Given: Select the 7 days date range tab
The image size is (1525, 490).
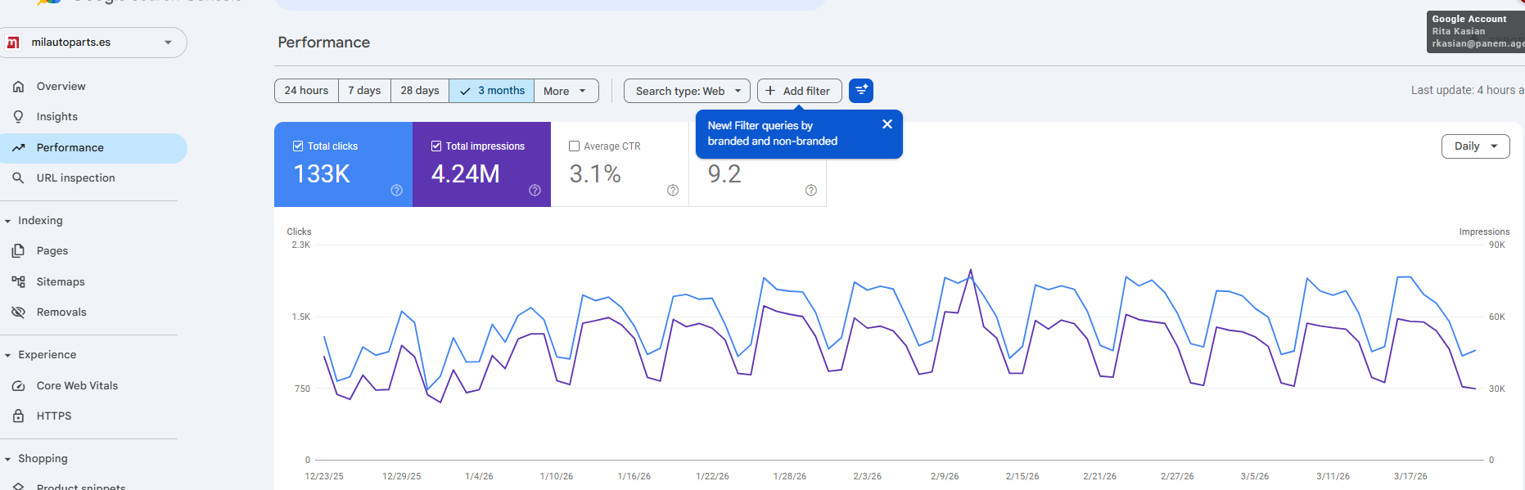Looking at the screenshot, I should (364, 91).
